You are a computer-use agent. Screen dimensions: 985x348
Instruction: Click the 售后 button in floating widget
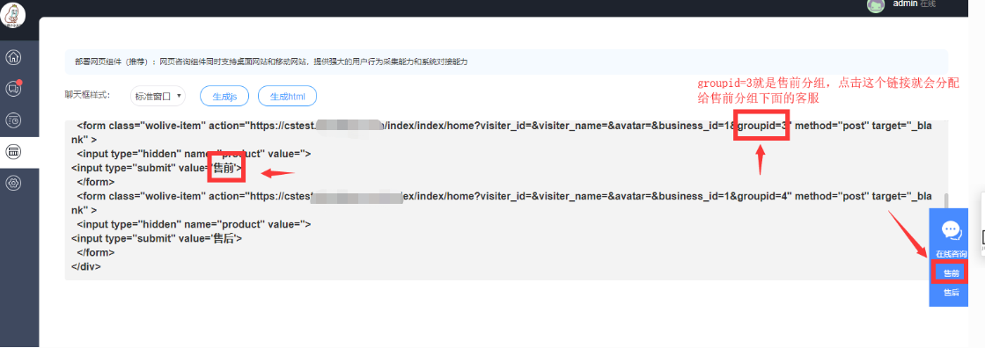click(x=951, y=293)
